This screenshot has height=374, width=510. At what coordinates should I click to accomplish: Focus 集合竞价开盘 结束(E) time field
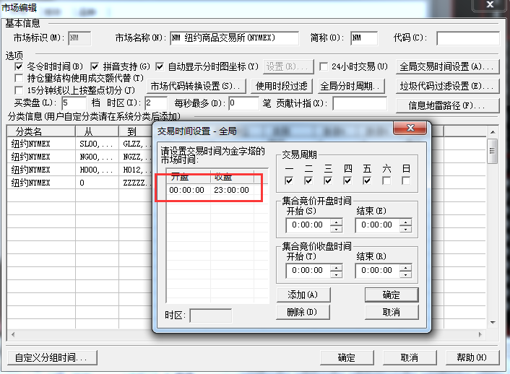[x=377, y=225]
